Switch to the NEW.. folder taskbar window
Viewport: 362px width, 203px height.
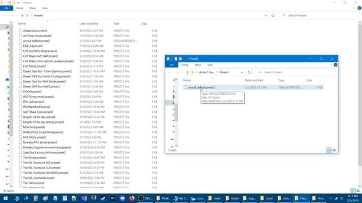click(x=163, y=198)
